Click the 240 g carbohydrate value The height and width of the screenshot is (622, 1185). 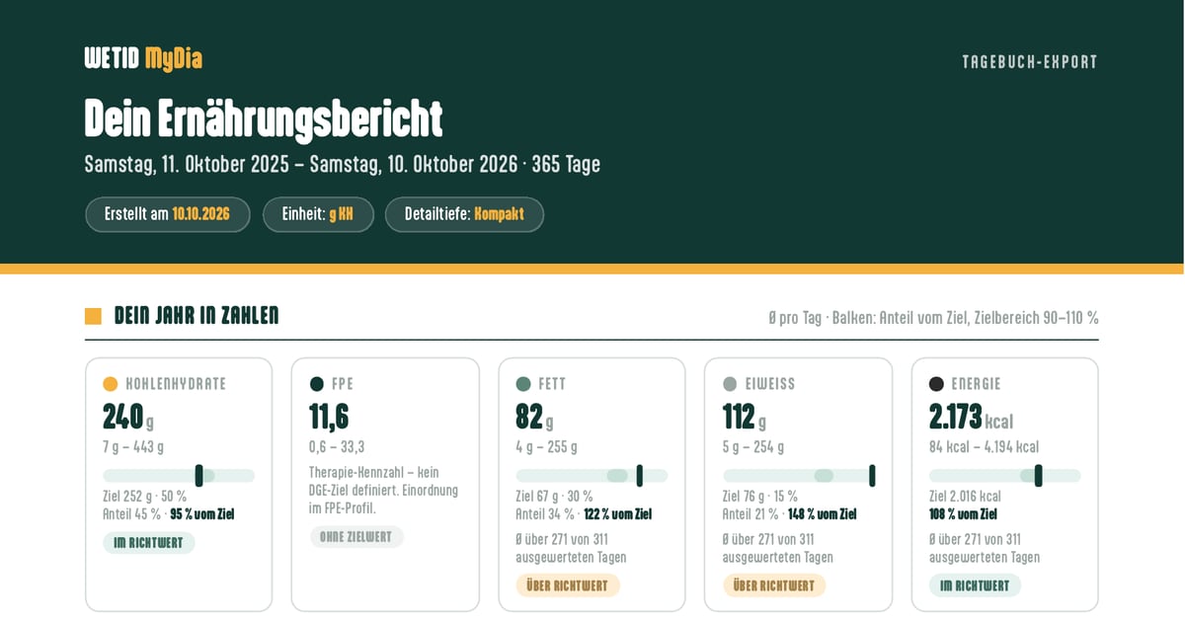pos(128,418)
